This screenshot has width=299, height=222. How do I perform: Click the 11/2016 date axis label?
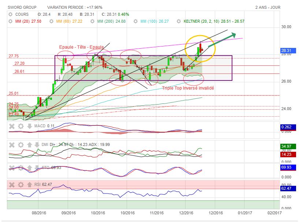[x=157, y=213]
